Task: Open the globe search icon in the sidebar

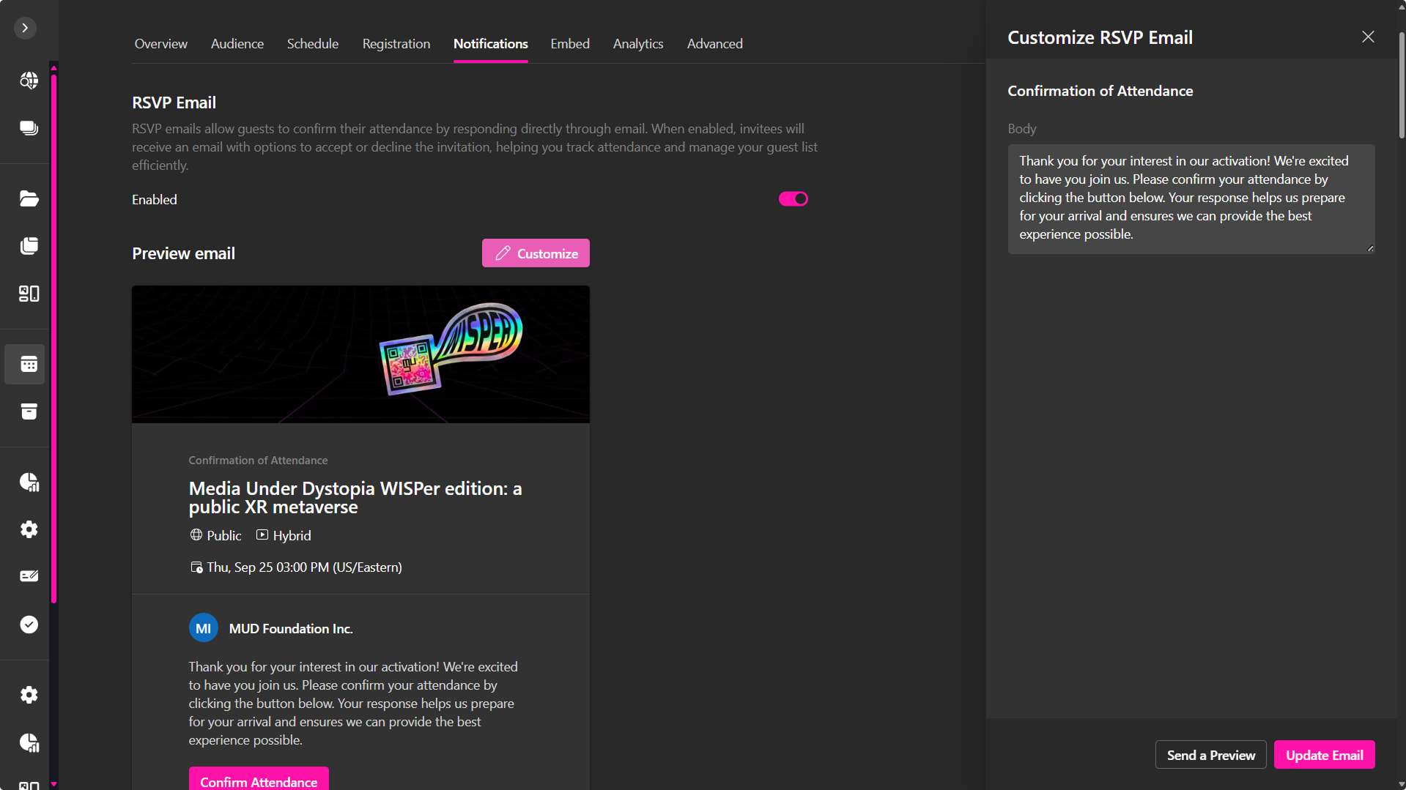Action: click(29, 81)
